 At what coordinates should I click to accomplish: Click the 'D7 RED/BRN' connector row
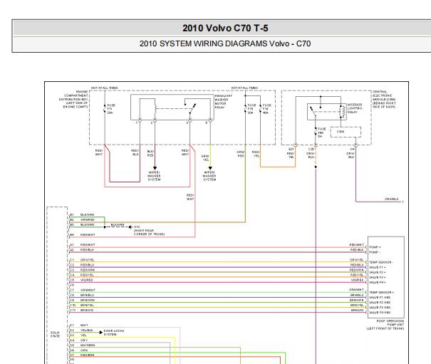(82, 355)
